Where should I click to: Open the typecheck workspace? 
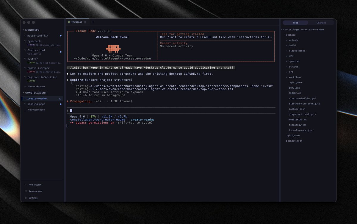coord(42,43)
